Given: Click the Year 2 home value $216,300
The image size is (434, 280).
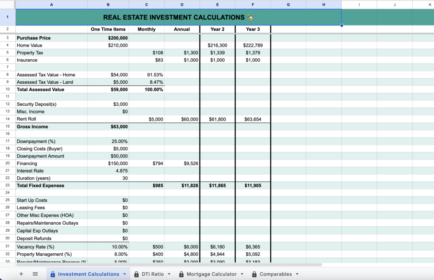Looking at the screenshot, I should click(217, 45).
